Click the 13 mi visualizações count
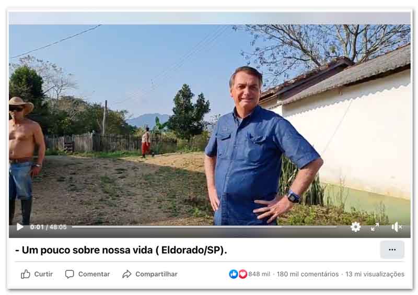Image resolution: width=418 pixels, height=295 pixels. (x=375, y=274)
